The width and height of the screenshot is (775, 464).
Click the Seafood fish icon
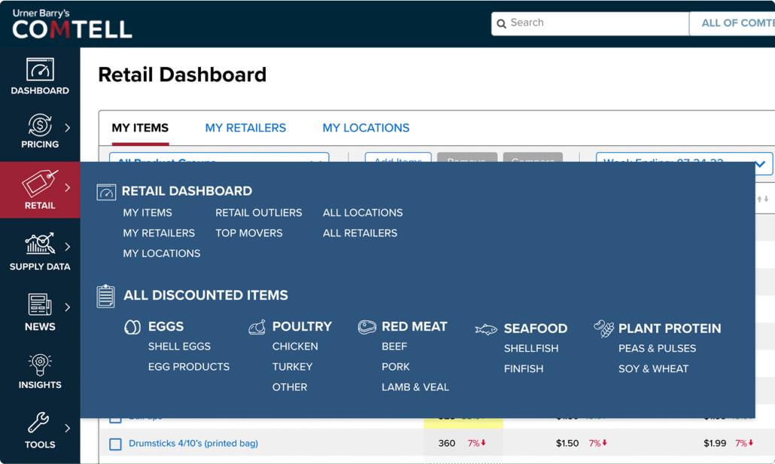coord(486,329)
